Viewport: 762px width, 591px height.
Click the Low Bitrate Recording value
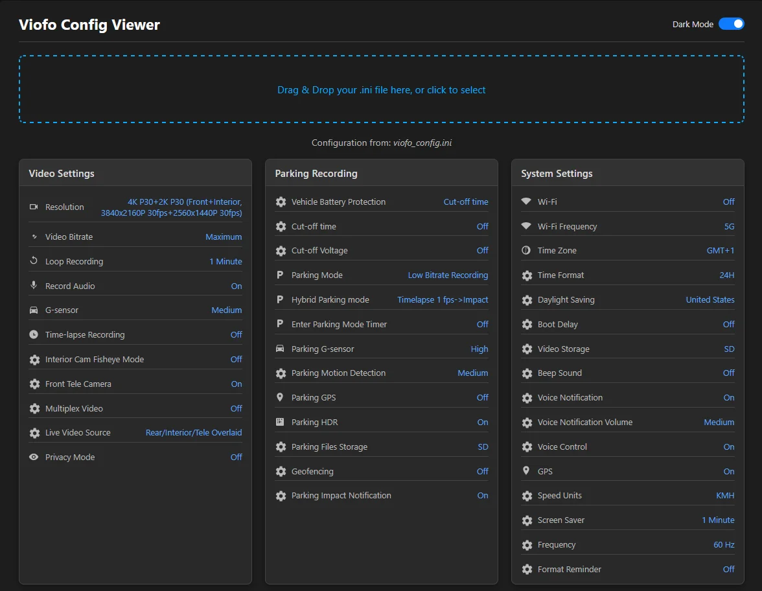click(448, 275)
